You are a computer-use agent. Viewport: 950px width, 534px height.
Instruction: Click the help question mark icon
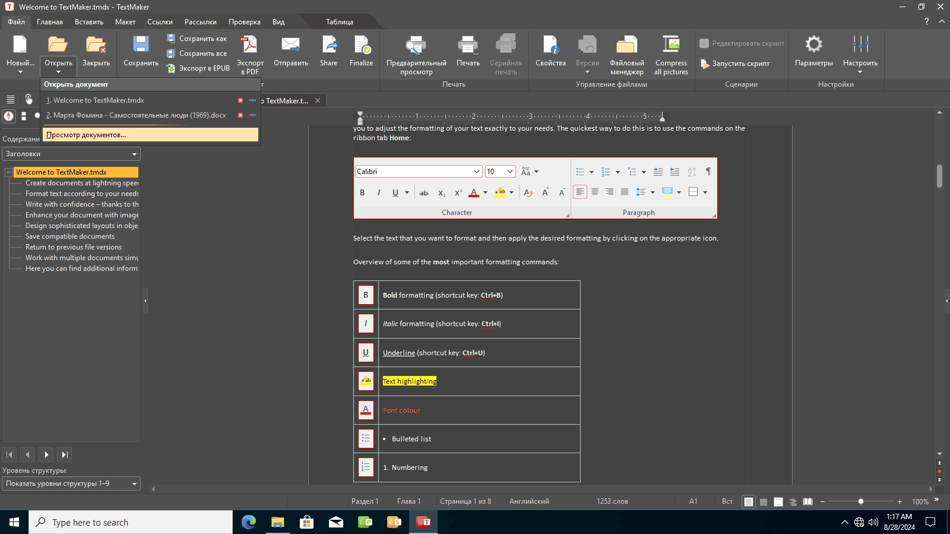tap(926, 21)
